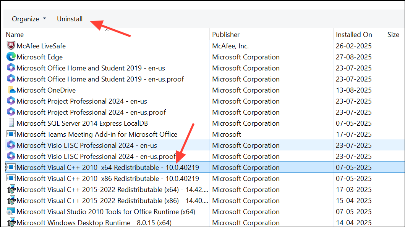Click the Microsoft Edge icon
405x227 pixels.
[x=11, y=57]
